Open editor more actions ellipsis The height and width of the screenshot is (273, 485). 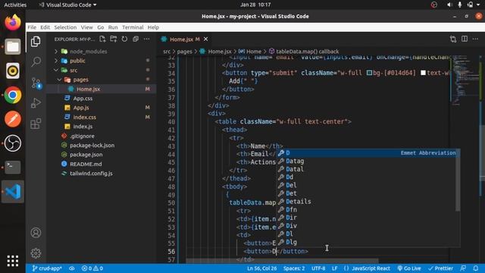click(475, 39)
